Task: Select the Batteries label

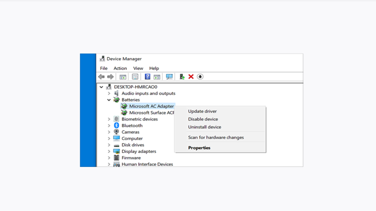Action: (x=130, y=100)
